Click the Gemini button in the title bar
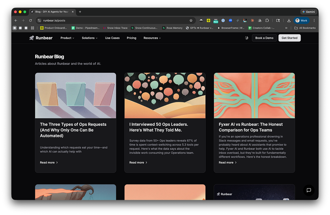 point(309,12)
